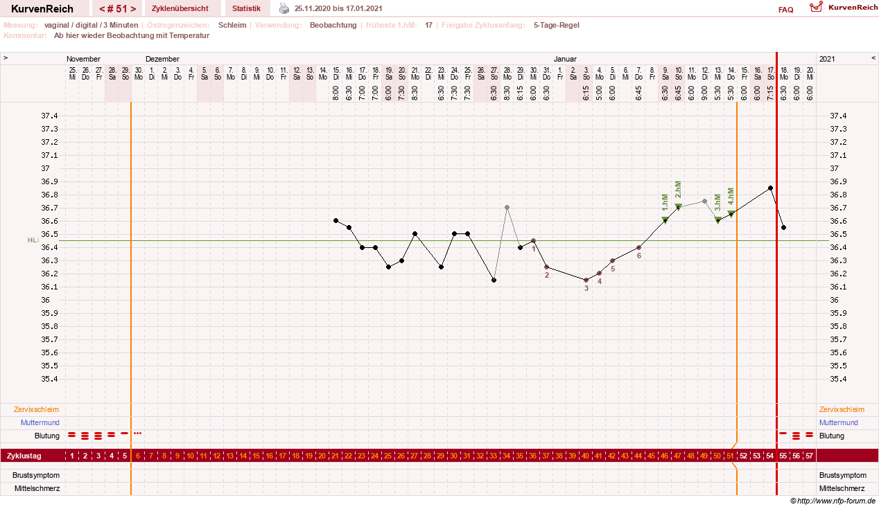The height and width of the screenshot is (509, 879).
Task: Go to the previous cycle with < before # 51
Action: click(x=103, y=8)
